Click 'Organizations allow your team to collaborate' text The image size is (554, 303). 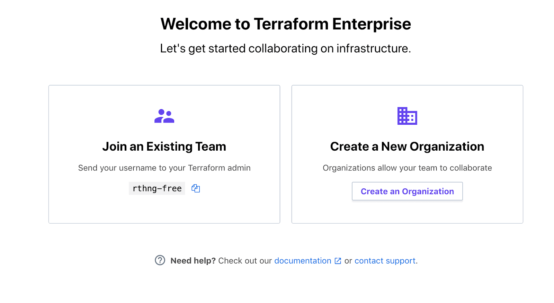[407, 168]
